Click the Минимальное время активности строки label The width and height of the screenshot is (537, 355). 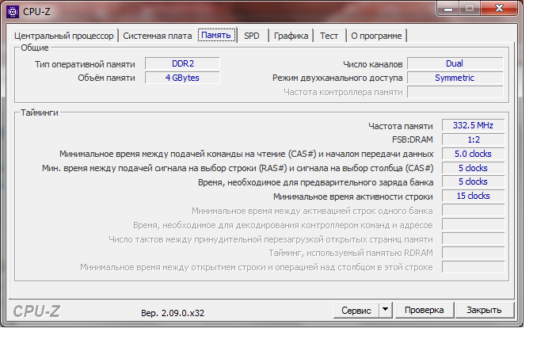coord(352,197)
